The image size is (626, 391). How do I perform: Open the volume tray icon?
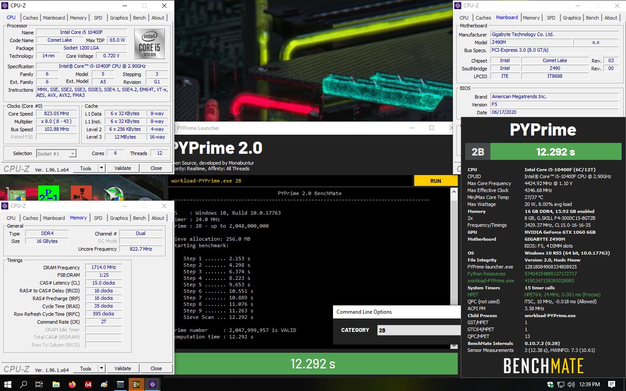(x=571, y=384)
